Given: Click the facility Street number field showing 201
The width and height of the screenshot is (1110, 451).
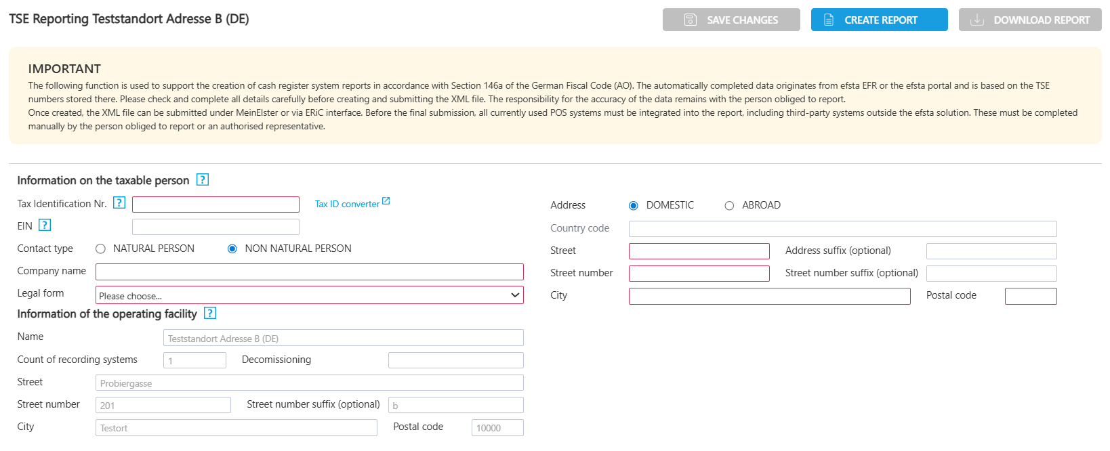Looking at the screenshot, I should coord(163,405).
